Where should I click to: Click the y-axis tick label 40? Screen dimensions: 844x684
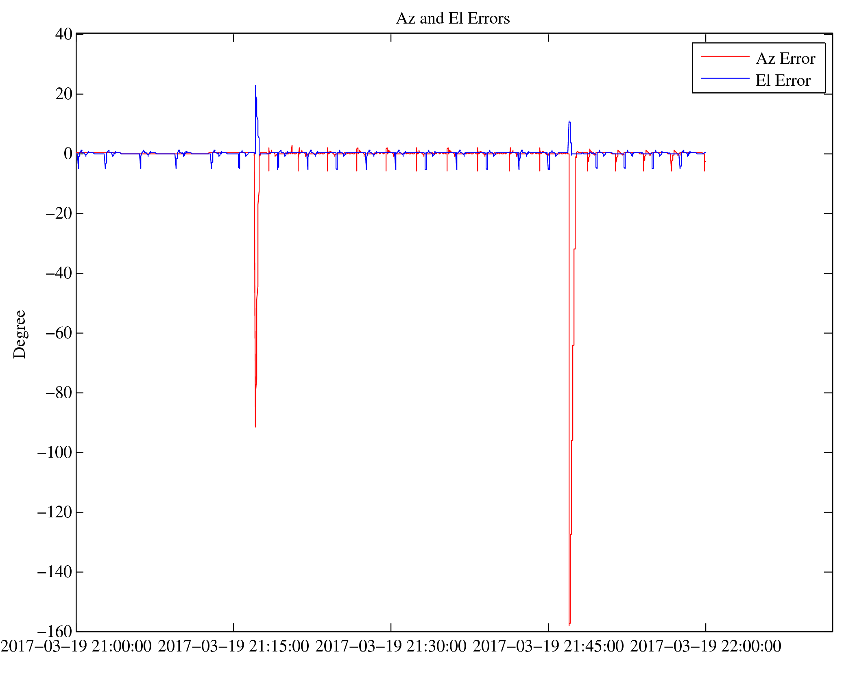click(63, 34)
